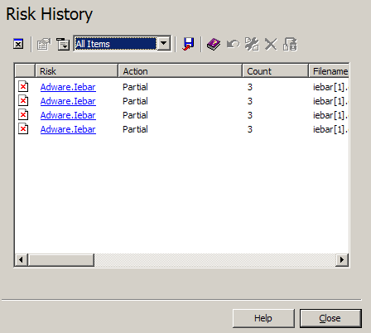The width and height of the screenshot is (371, 333).
Task: Click the Close button
Action: pyautogui.click(x=330, y=318)
